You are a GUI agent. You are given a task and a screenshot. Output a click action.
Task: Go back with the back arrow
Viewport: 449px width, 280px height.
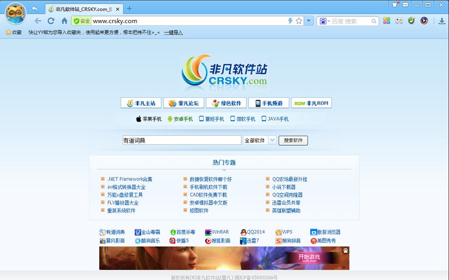38,21
